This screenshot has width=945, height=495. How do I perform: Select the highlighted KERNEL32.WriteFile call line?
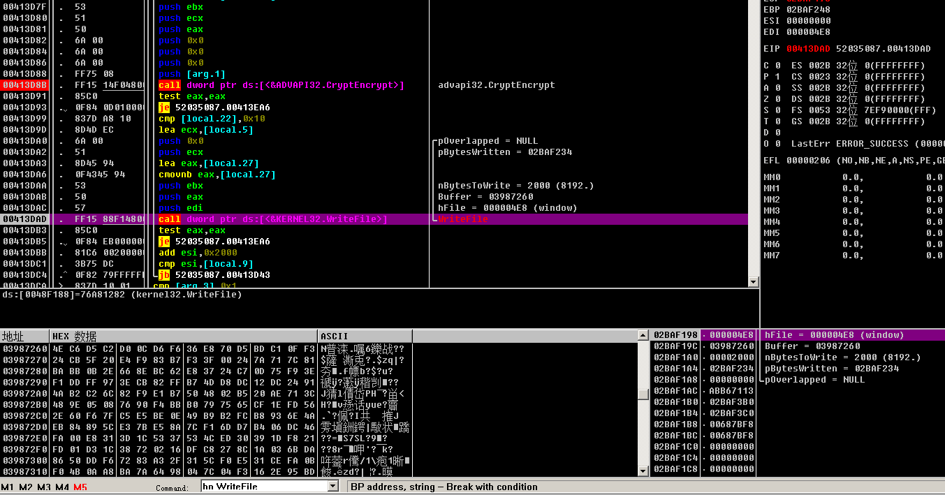click(x=272, y=219)
